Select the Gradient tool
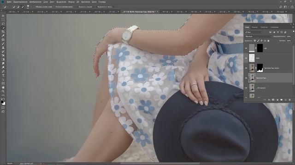The image size is (295, 165). pos(3,60)
